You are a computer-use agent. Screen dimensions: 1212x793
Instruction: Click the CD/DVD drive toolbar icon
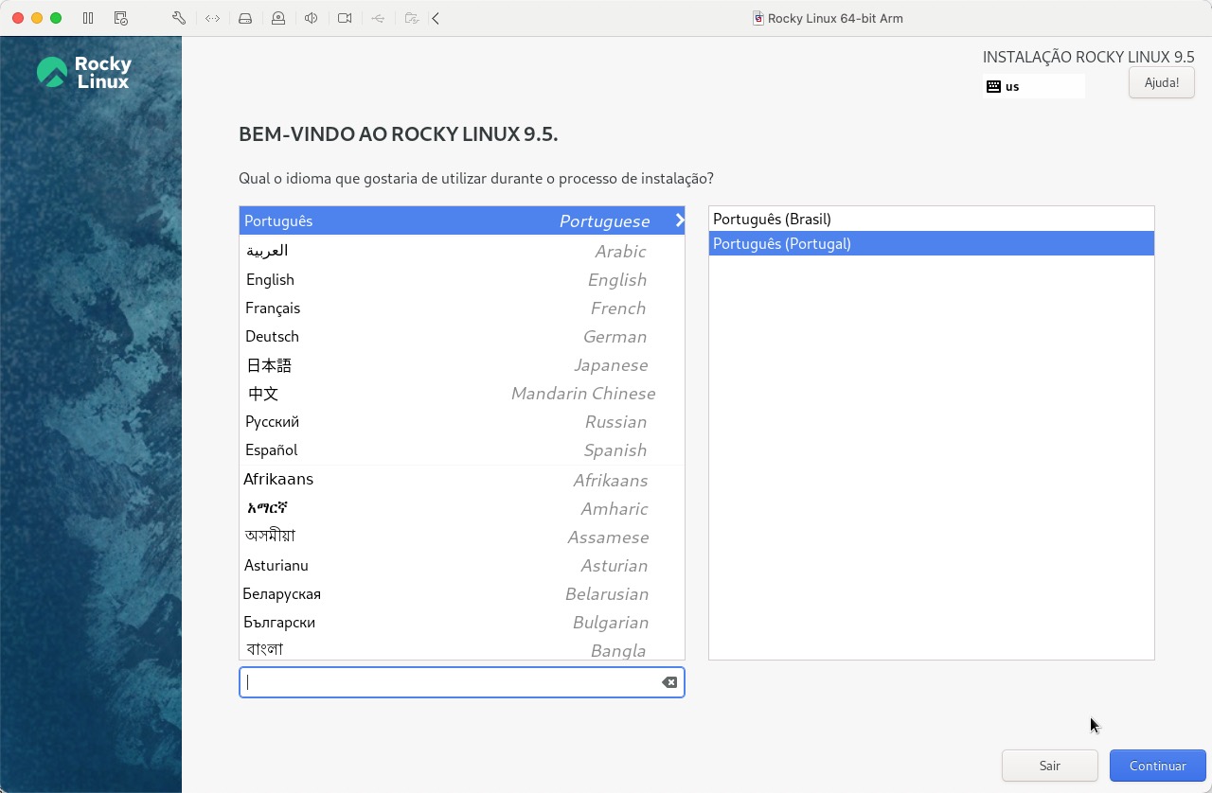(278, 18)
